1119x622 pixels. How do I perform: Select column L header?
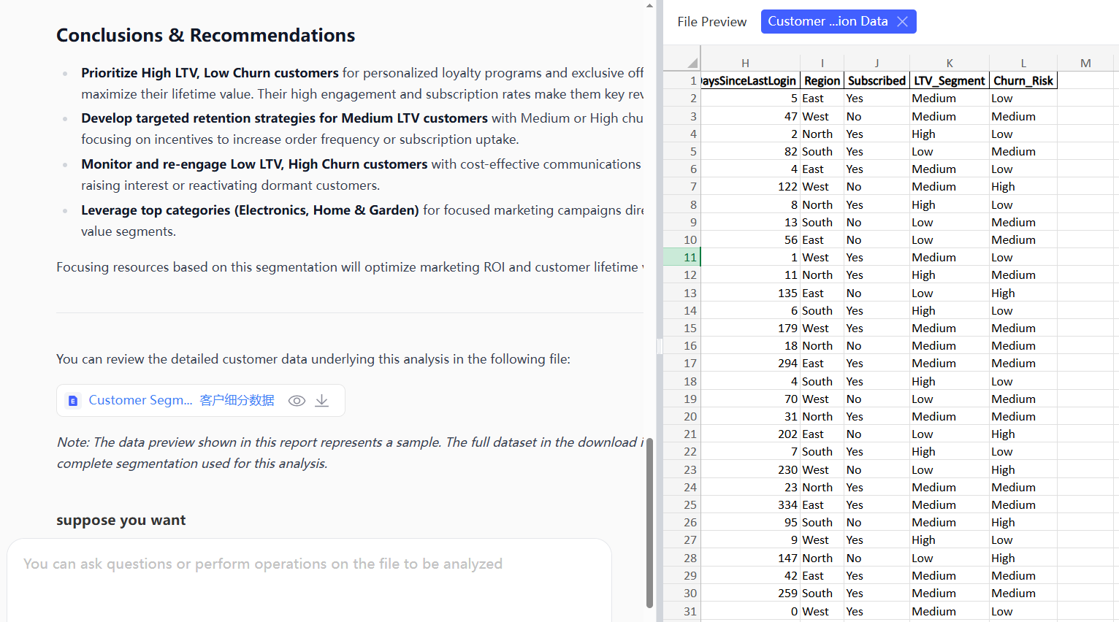tap(1023, 63)
